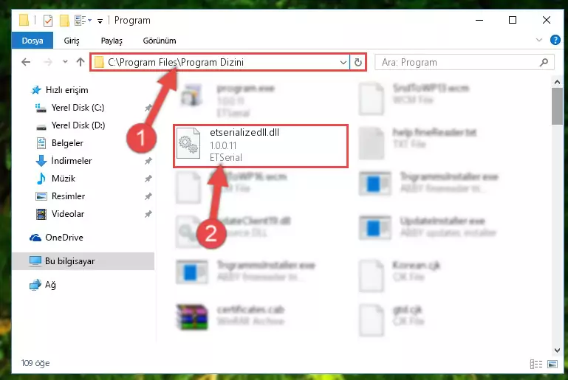Click the pin icon beside Resimler

point(148,196)
